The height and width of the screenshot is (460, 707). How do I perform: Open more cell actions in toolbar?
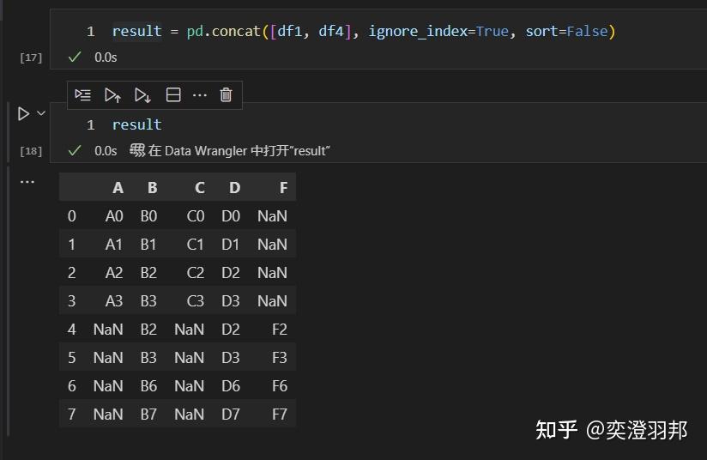(200, 95)
